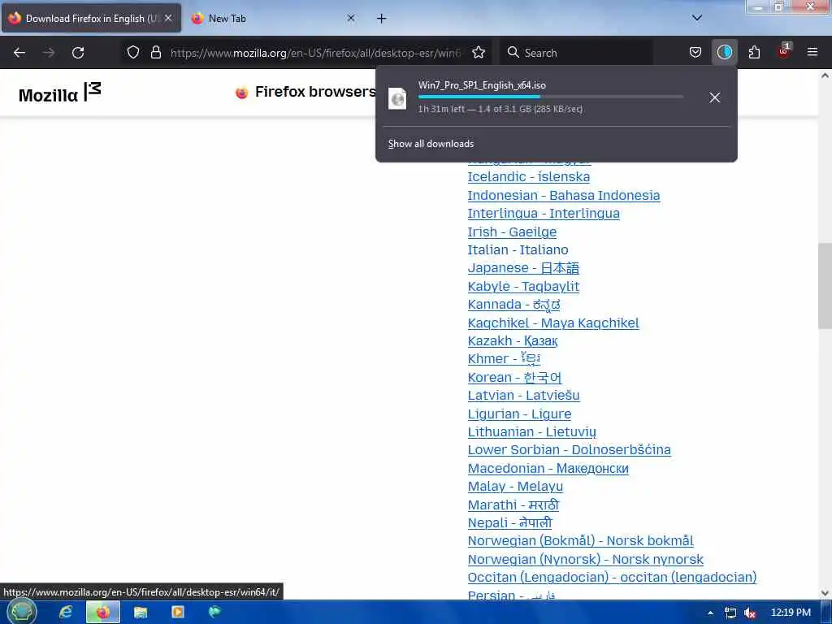This screenshot has height=624, width=832.
Task: Bookmark this page with the star
Action: pos(479,52)
